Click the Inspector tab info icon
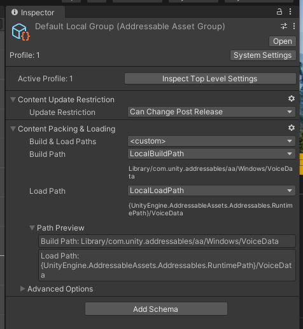 click(x=15, y=12)
